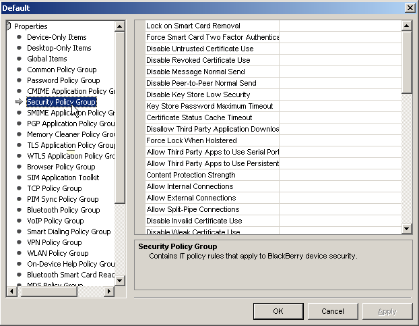Click tree horizontal scrollbar right arrow

[x=109, y=291]
